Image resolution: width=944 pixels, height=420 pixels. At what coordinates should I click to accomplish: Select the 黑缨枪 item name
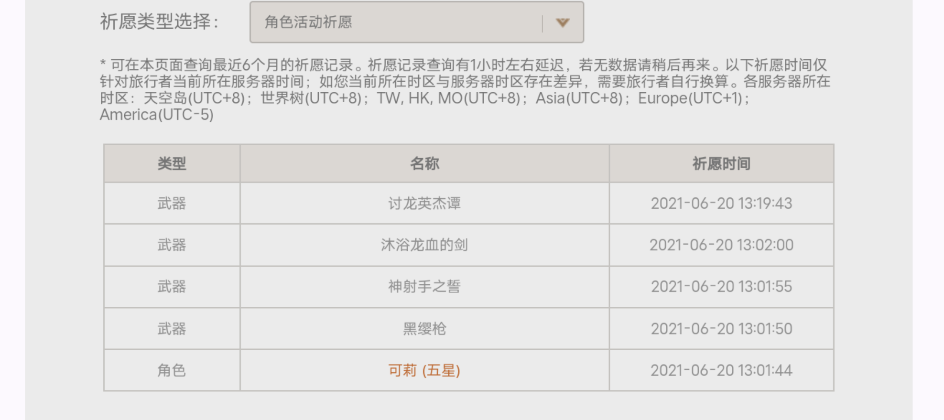[x=424, y=329]
